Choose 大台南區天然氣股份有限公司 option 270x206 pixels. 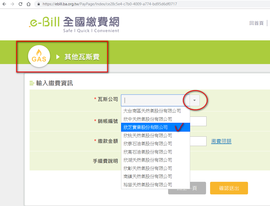(x=152, y=111)
